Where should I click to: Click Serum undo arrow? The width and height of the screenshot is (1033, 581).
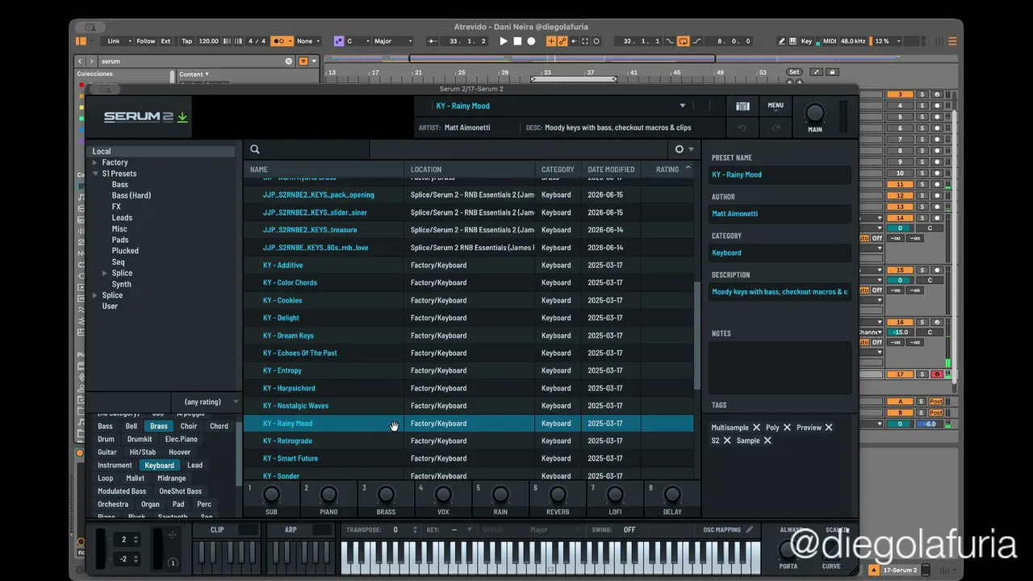742,127
